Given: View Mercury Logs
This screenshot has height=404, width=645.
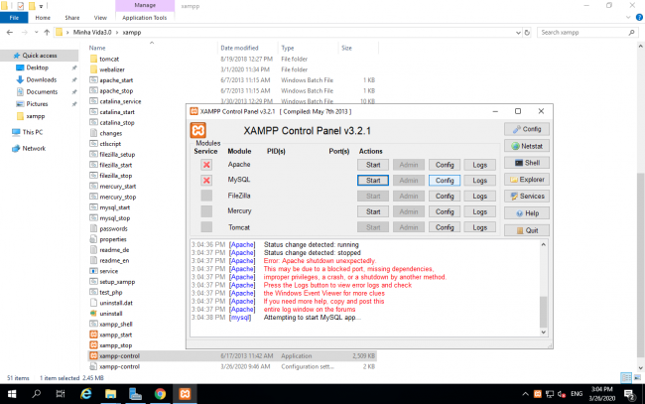Looking at the screenshot, I should (x=479, y=211).
